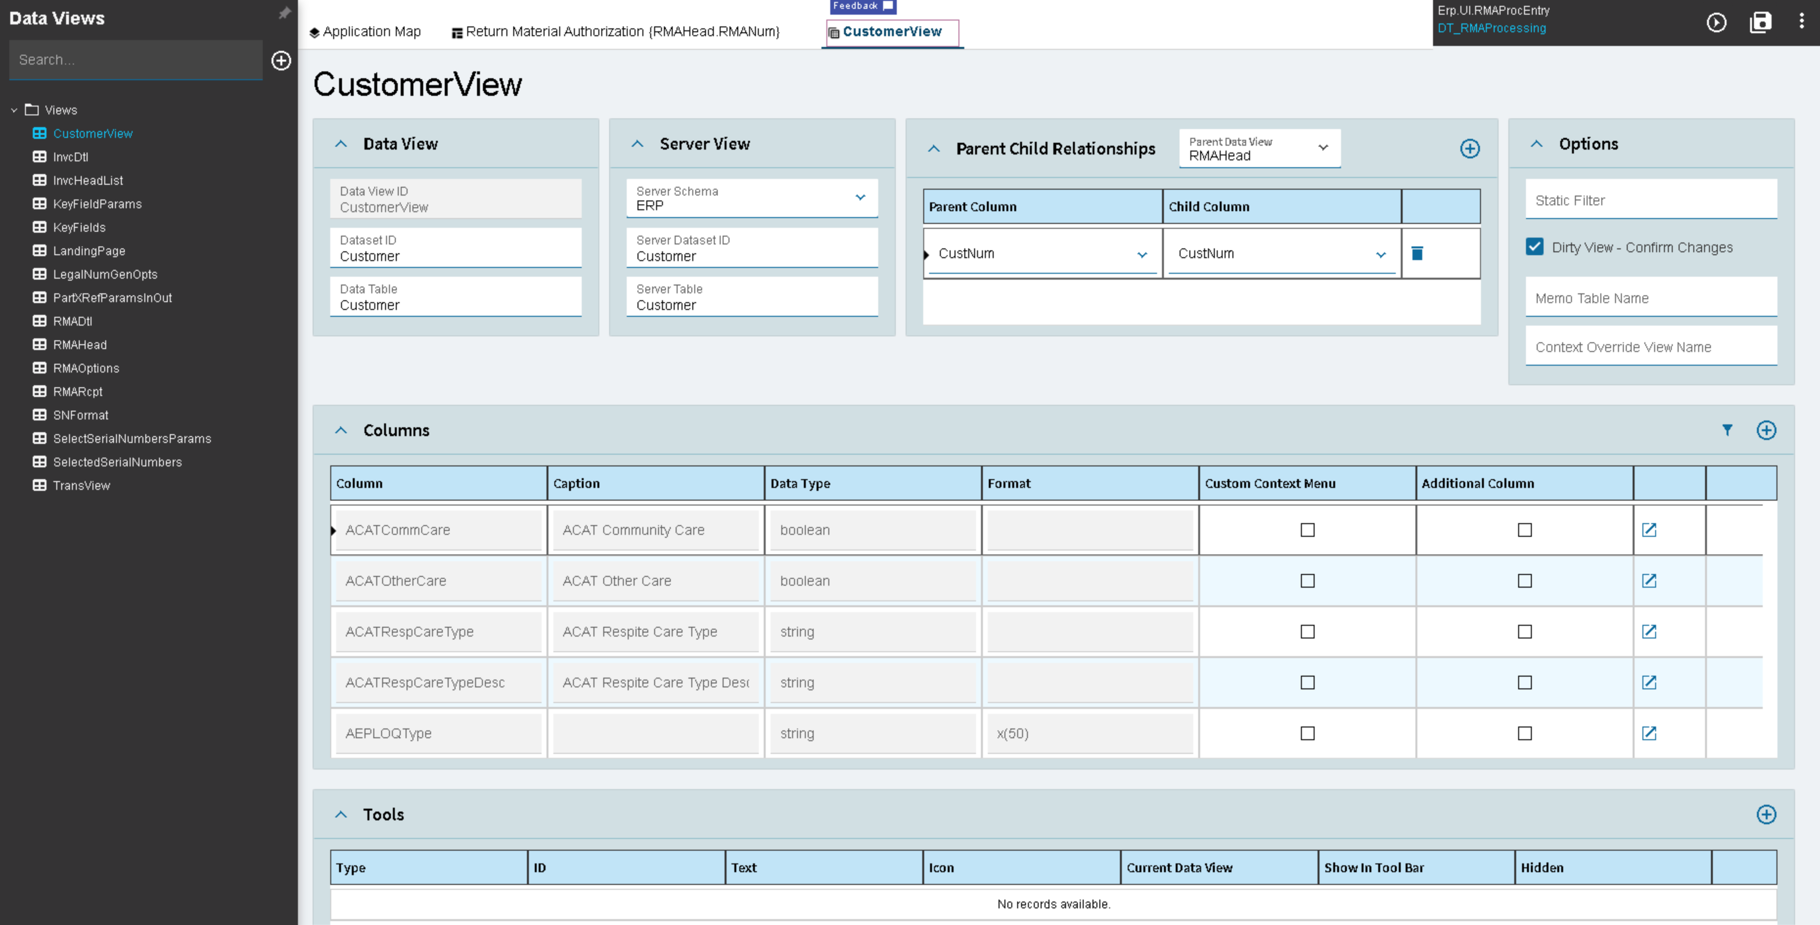
Task: Select the KeyFields data view
Action: pyautogui.click(x=79, y=228)
